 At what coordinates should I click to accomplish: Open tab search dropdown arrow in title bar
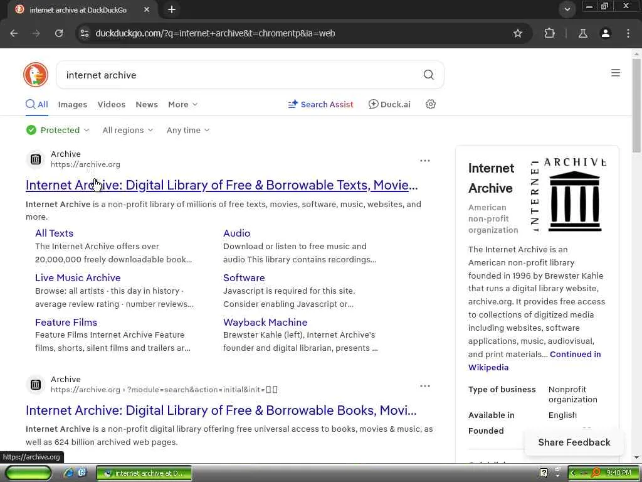tap(567, 9)
